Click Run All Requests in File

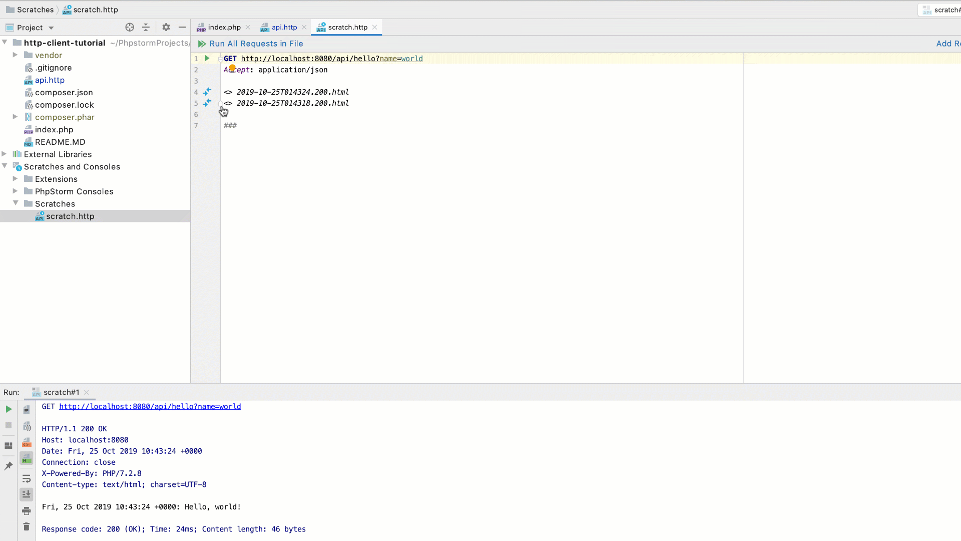(256, 44)
